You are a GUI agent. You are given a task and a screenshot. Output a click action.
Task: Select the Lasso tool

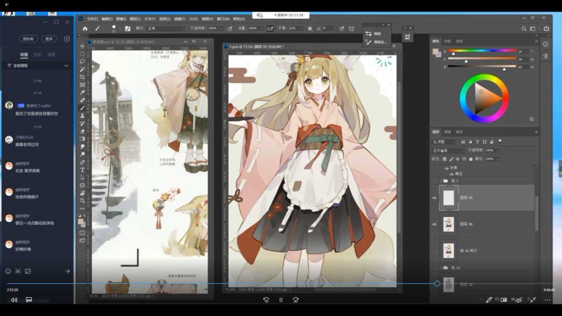coord(82,61)
